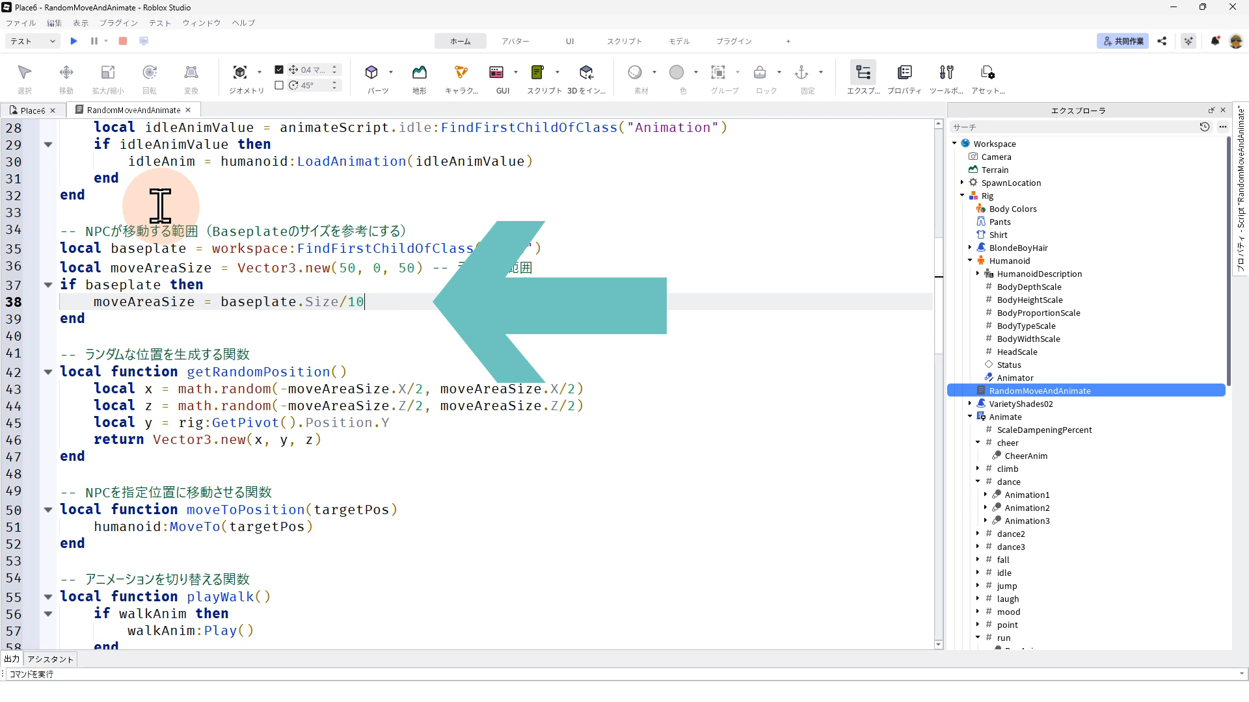Toggle the Properties (プロパティ) panel icon
The image size is (1249, 702).
[904, 72]
